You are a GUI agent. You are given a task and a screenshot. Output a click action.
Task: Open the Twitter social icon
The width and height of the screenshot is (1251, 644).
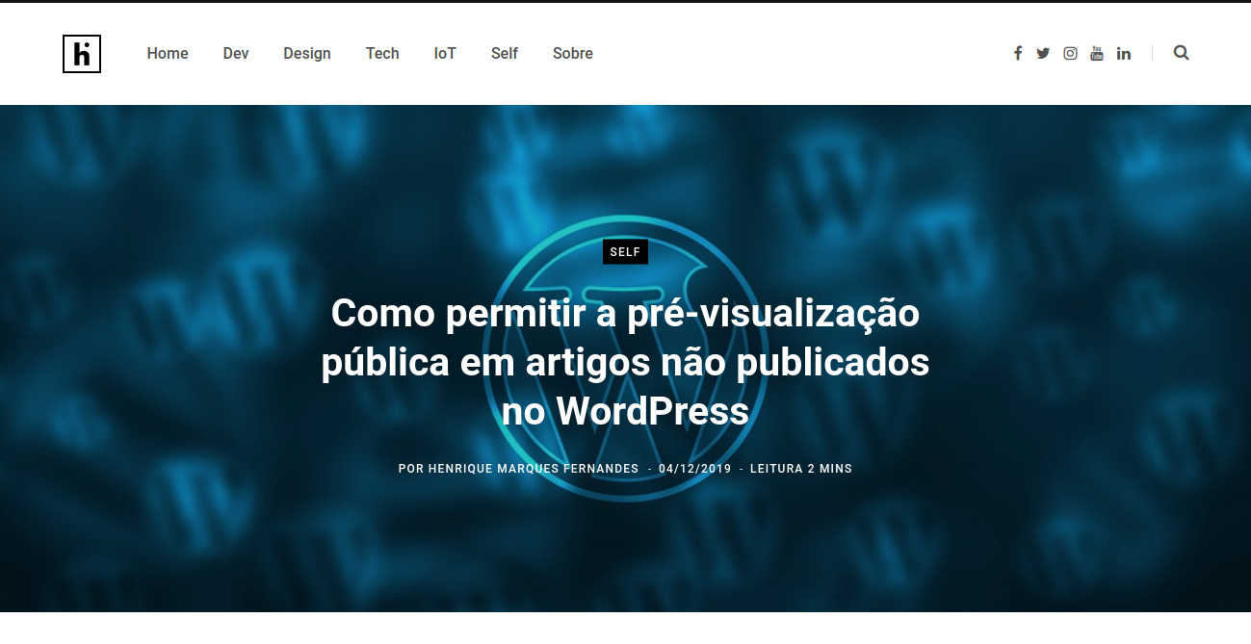(1043, 54)
